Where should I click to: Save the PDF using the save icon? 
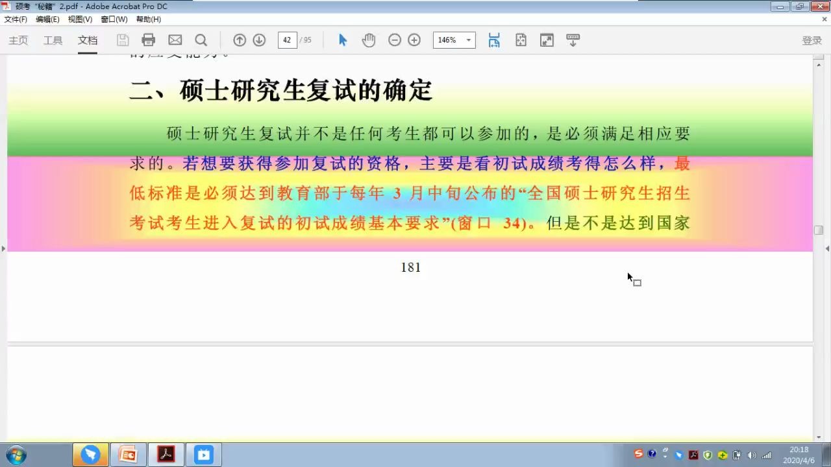(x=123, y=40)
